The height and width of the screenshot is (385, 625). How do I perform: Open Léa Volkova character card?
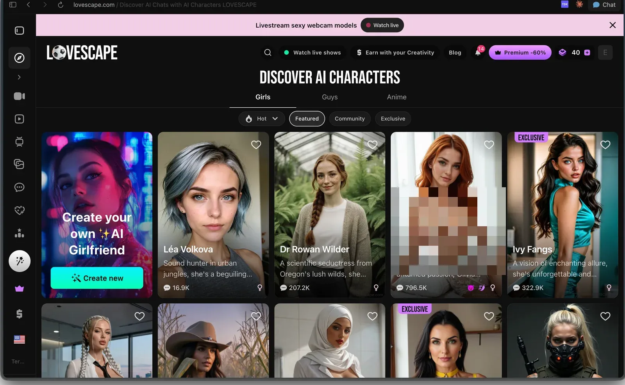click(213, 215)
